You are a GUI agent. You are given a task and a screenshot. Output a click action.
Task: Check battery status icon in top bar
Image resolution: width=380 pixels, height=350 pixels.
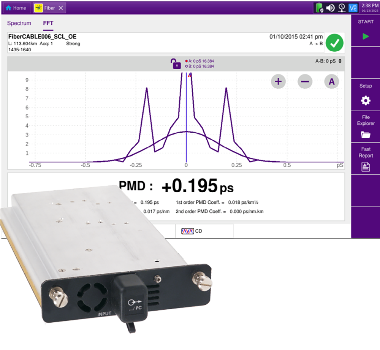coord(319,7)
